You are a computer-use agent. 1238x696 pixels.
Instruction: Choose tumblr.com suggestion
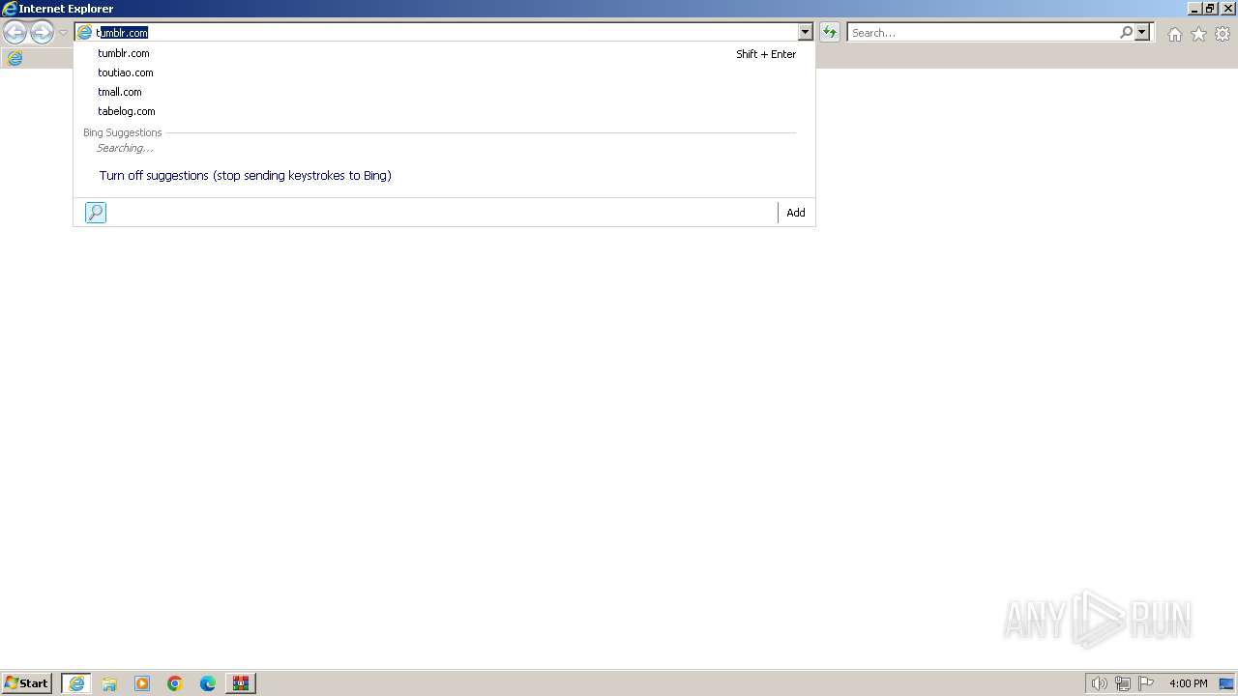124,53
